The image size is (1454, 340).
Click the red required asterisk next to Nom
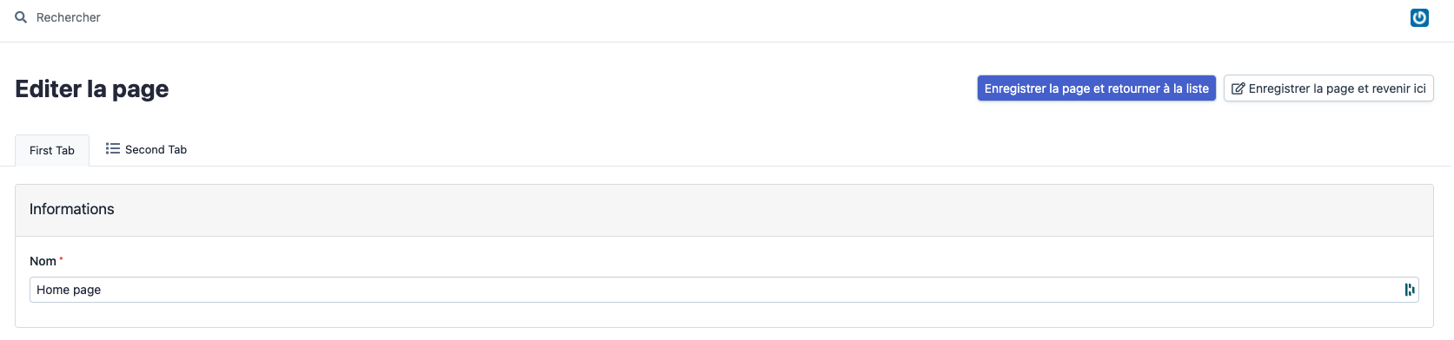(x=61, y=259)
